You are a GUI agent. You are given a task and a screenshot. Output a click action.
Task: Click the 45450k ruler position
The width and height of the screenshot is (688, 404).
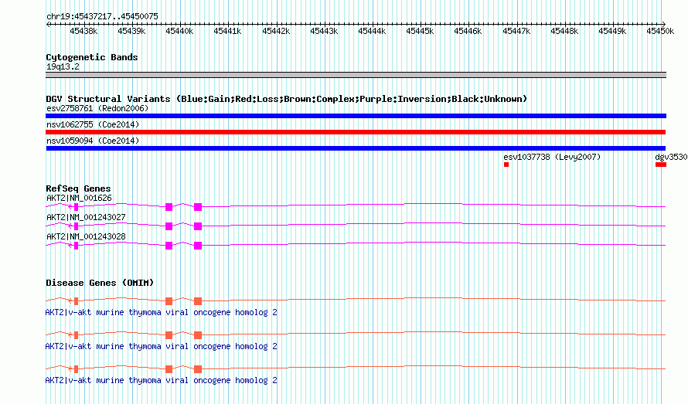(x=660, y=31)
